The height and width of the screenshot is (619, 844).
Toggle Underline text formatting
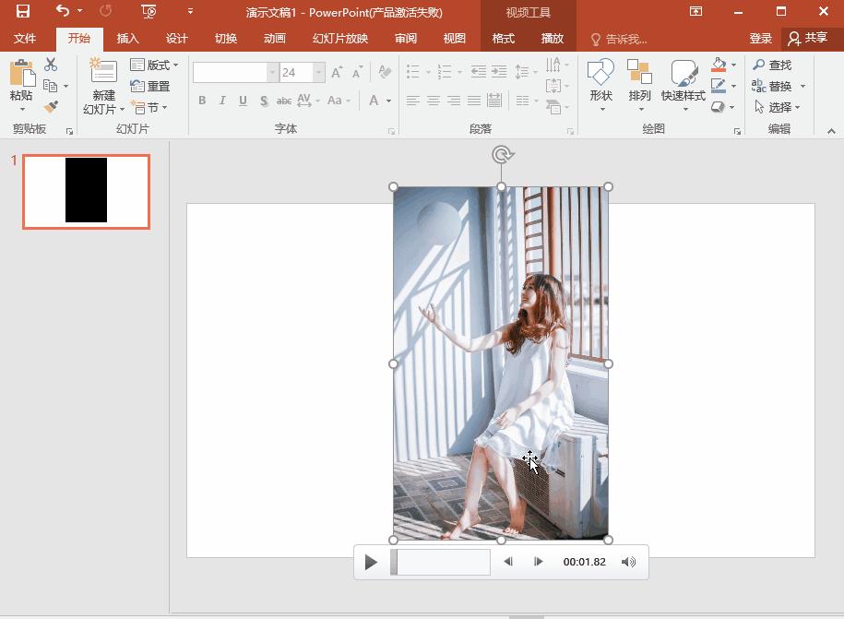click(x=243, y=101)
